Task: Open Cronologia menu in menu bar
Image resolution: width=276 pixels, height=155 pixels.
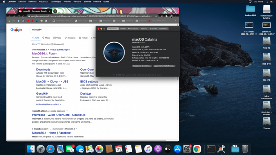Action: (x=56, y=2)
